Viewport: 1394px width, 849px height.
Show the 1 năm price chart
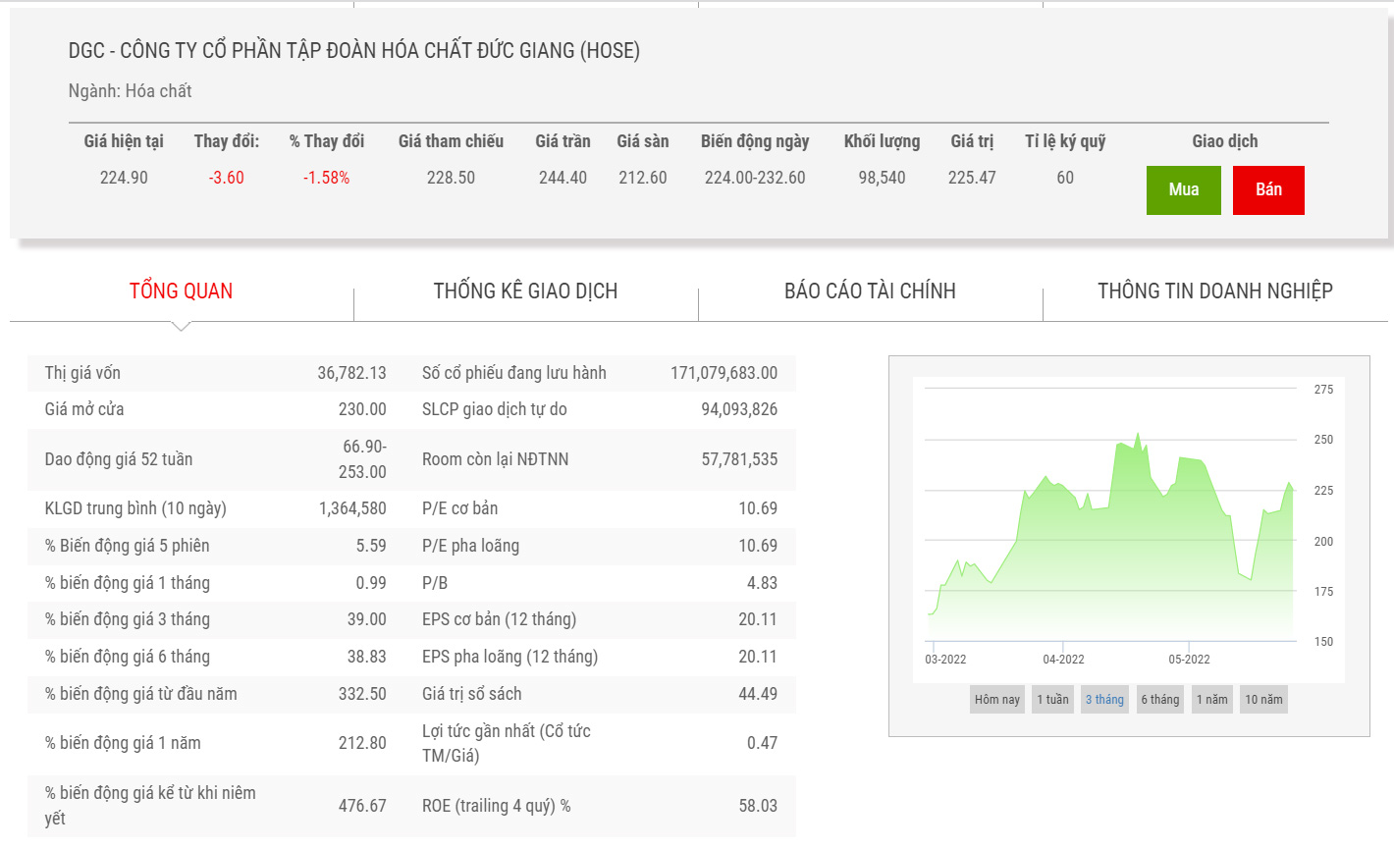1211,700
